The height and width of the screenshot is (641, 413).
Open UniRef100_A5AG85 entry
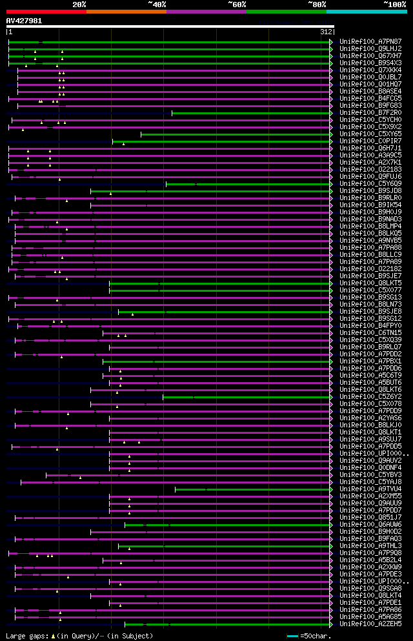370,617
